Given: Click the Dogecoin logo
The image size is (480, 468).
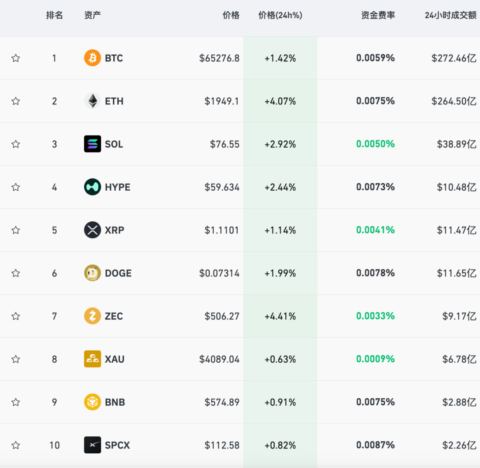Looking at the screenshot, I should (92, 273).
